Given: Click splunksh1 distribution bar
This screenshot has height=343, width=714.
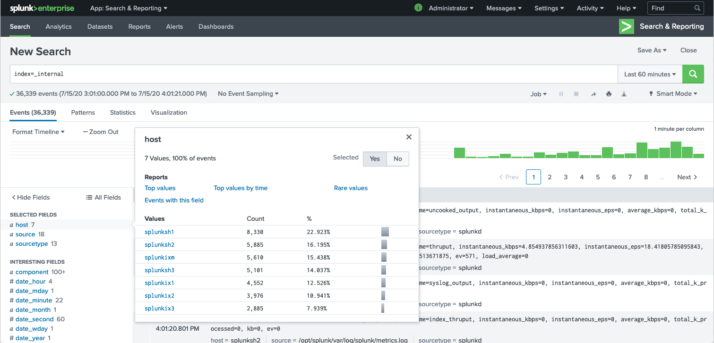Looking at the screenshot, I should pos(385,232).
